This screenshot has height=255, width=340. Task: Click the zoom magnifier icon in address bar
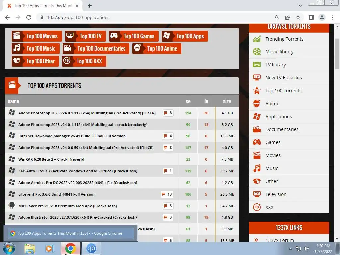277,17
